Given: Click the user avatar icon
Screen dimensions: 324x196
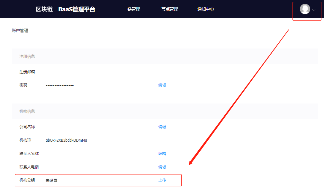Looking at the screenshot, I should 305,9.
